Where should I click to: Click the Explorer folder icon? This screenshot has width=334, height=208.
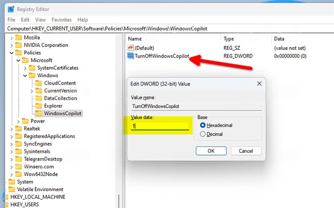[x=39, y=106]
